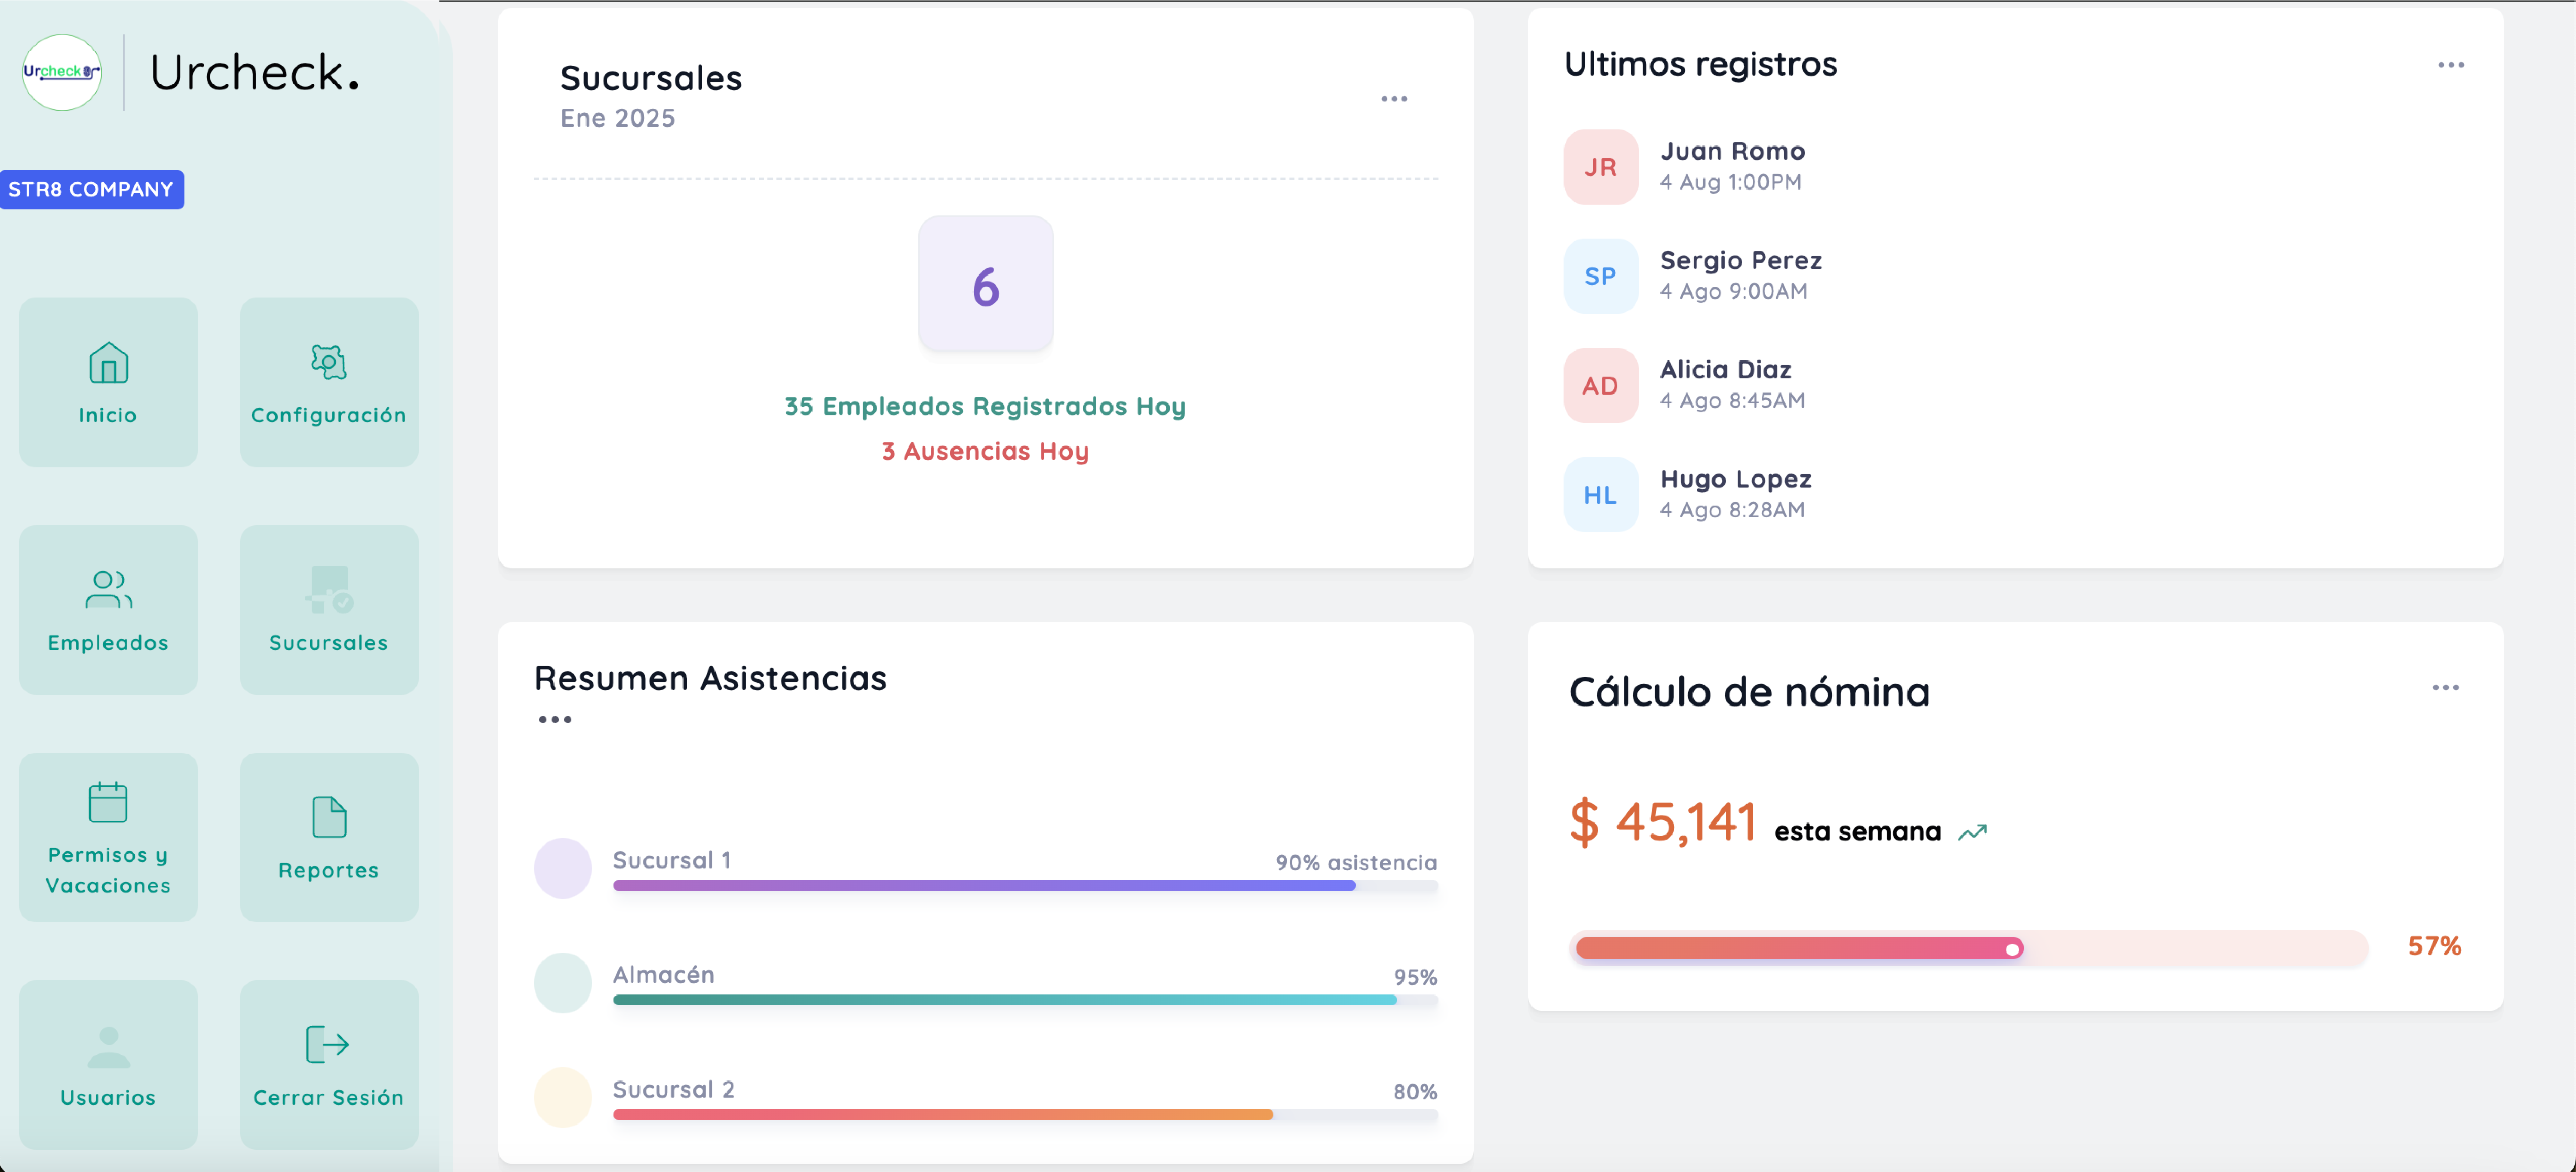Open the Inicio home icon
The width and height of the screenshot is (2576, 1172).
coord(108,363)
